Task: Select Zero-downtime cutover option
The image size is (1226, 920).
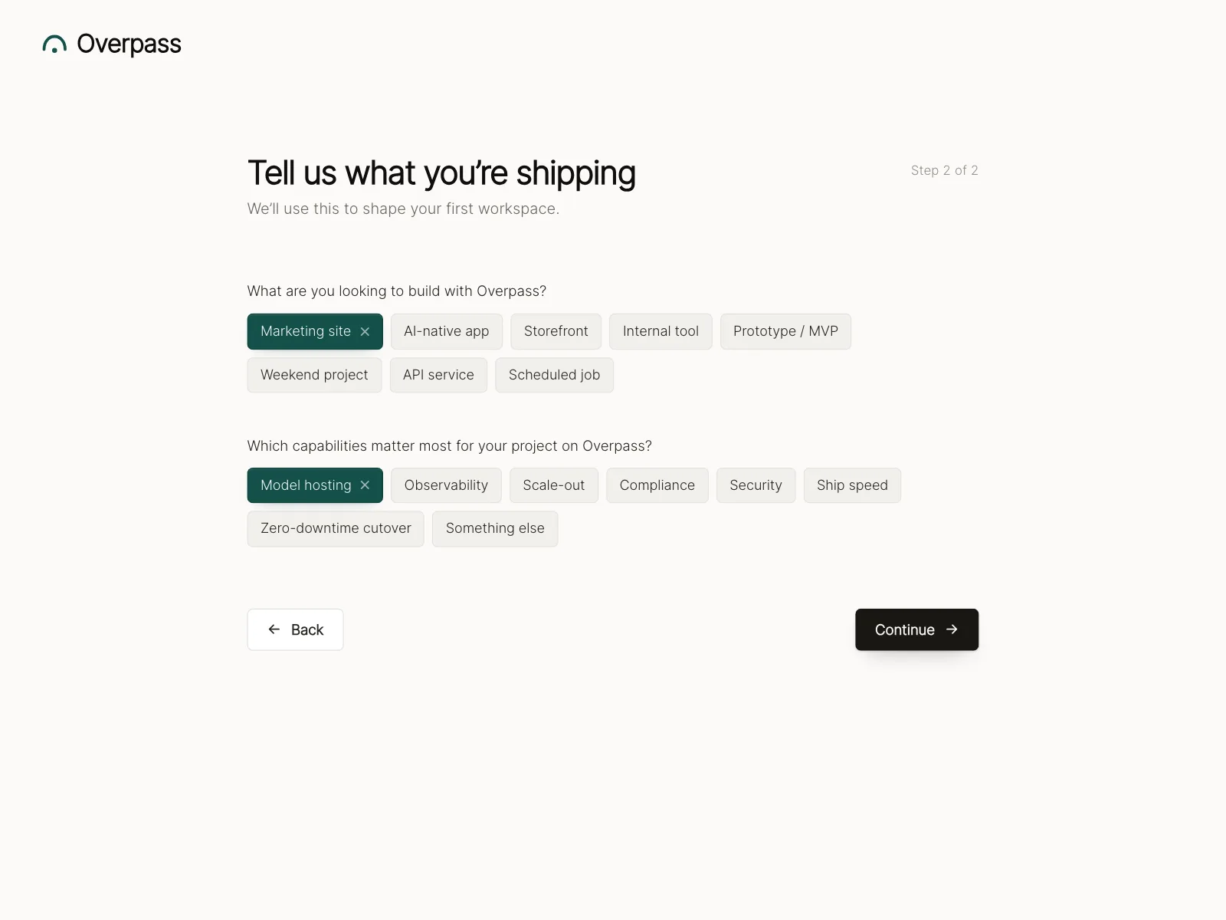Action: point(336,529)
